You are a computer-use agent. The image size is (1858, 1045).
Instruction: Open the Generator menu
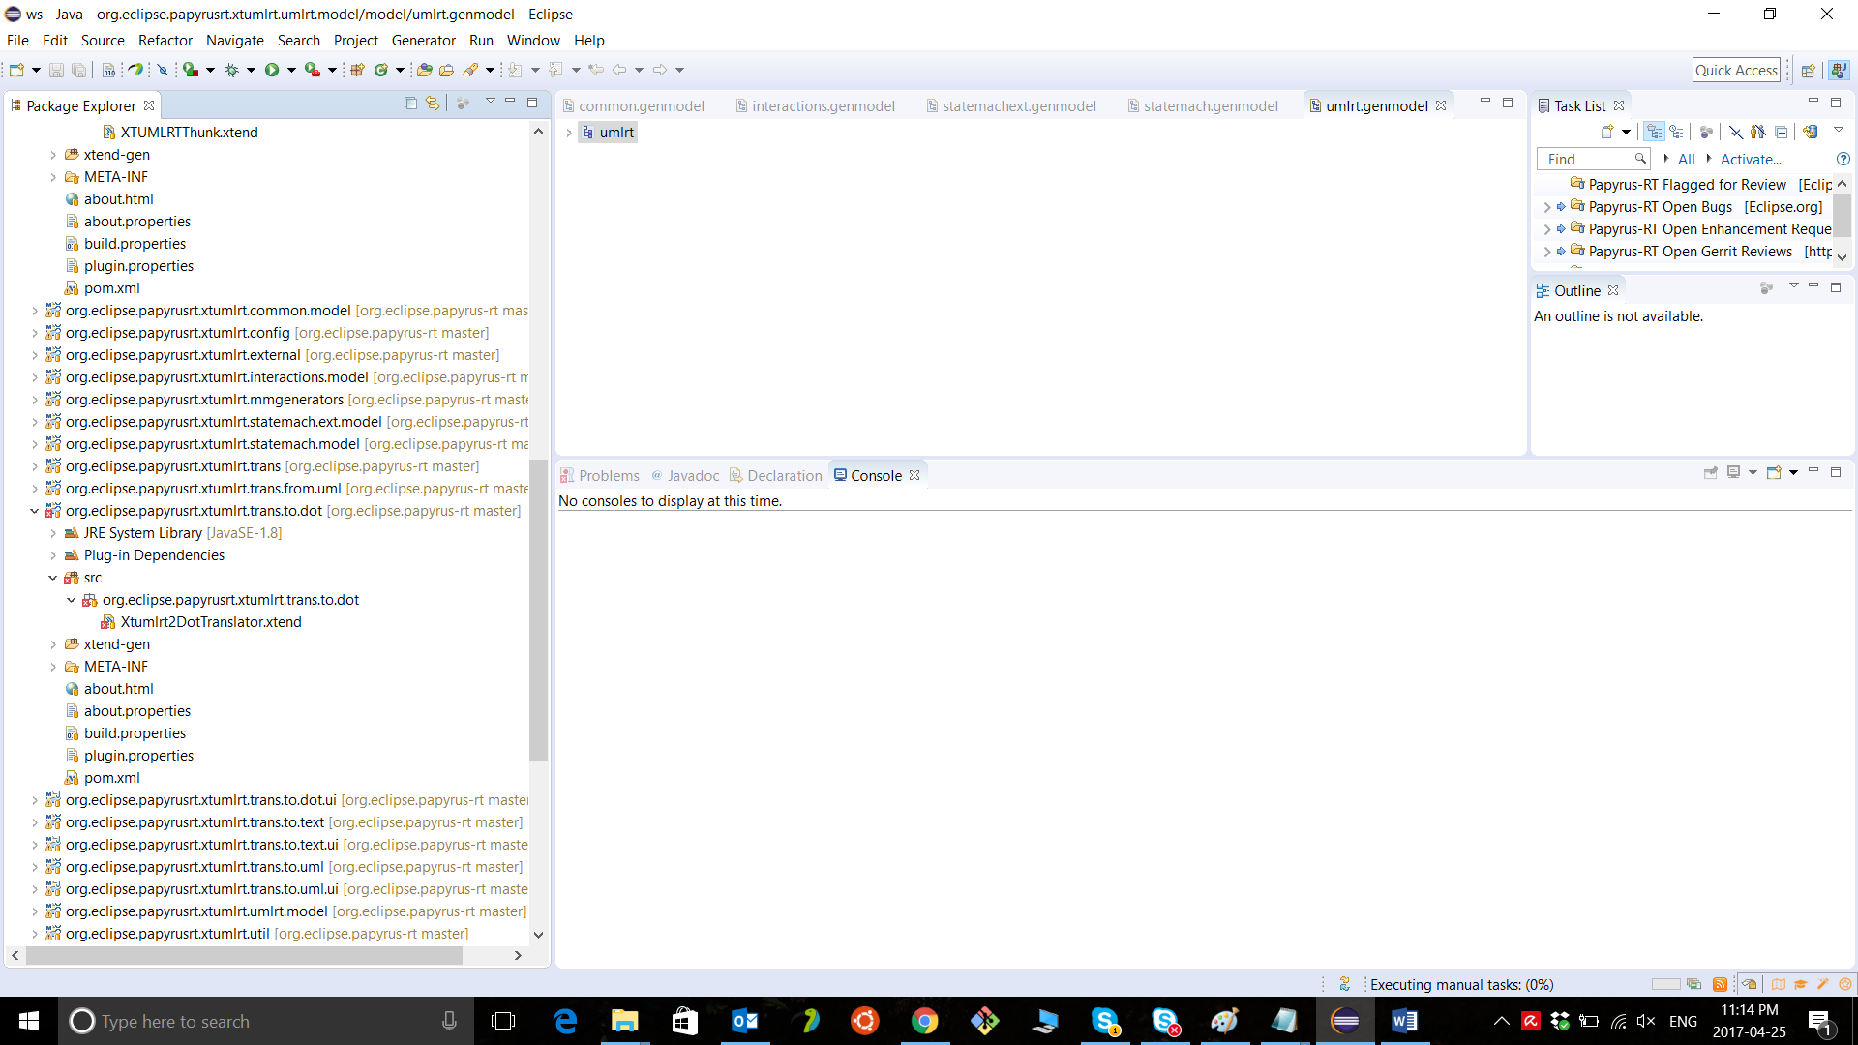(423, 41)
